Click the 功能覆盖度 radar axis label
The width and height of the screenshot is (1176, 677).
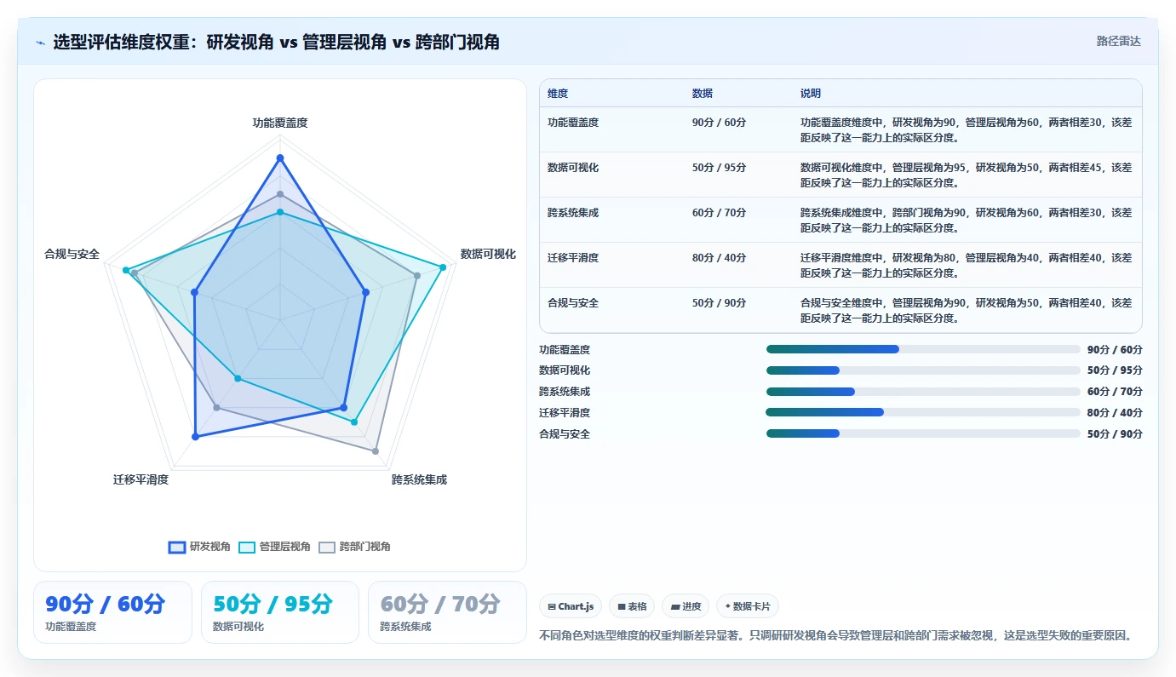280,123
